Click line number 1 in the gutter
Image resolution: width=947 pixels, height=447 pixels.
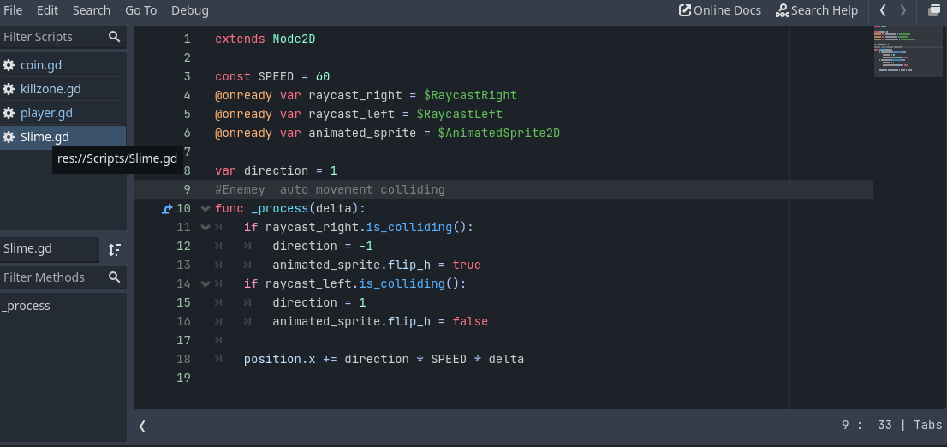pos(187,39)
